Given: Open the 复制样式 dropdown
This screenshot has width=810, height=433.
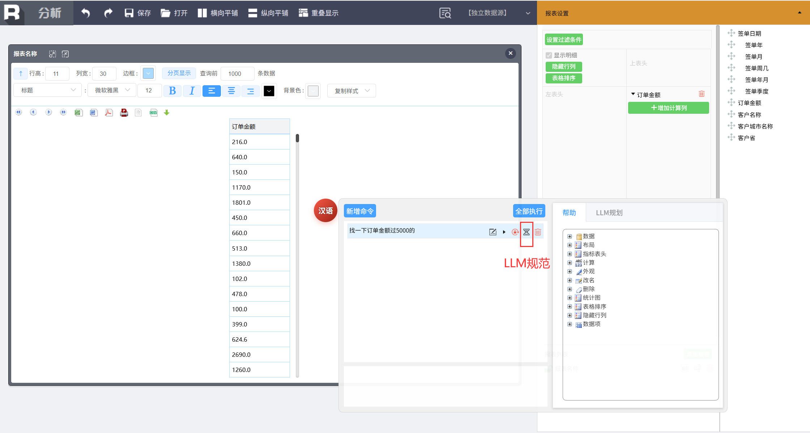Looking at the screenshot, I should [351, 91].
